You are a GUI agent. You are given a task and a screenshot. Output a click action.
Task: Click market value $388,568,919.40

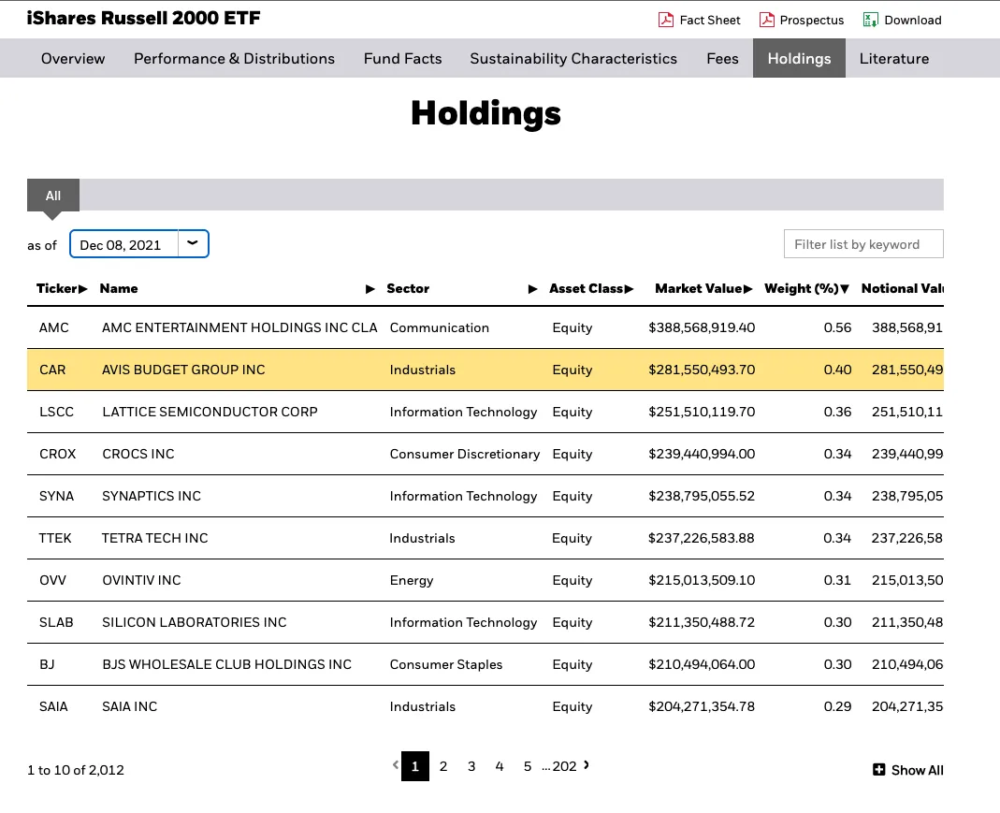(702, 327)
